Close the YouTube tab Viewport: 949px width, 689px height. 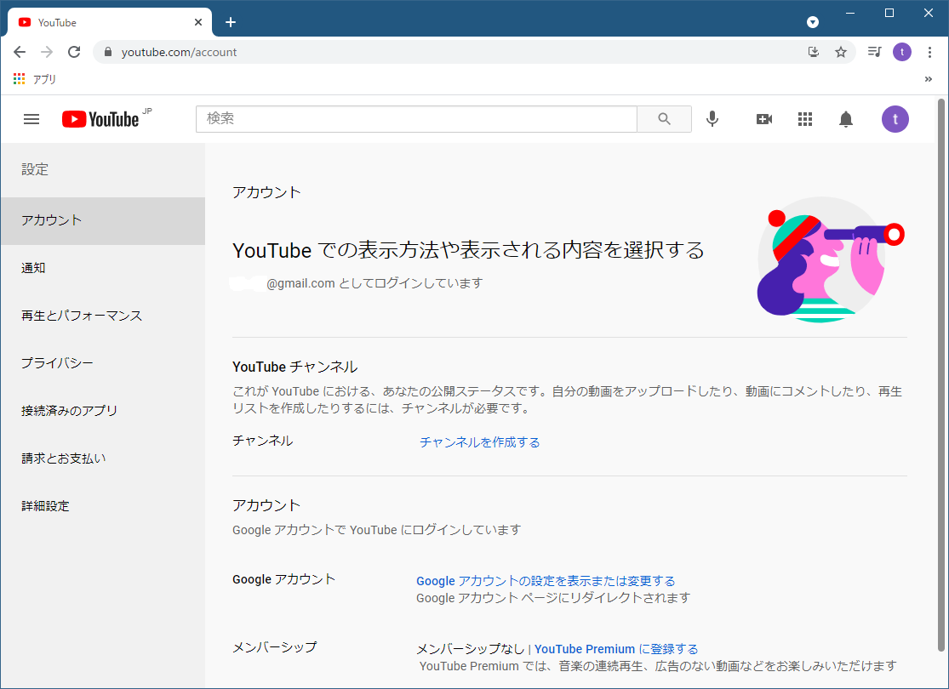pyautogui.click(x=198, y=22)
